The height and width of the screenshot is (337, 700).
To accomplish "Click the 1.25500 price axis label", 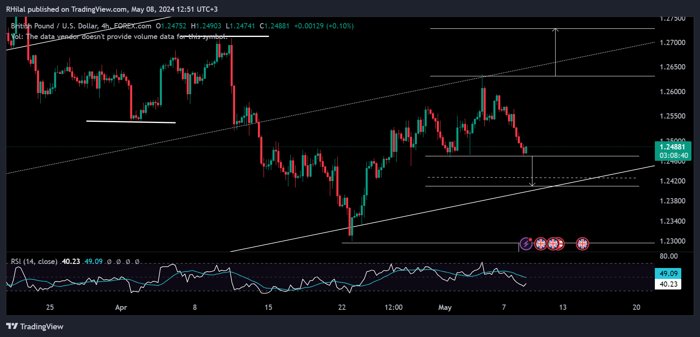I will (x=672, y=116).
